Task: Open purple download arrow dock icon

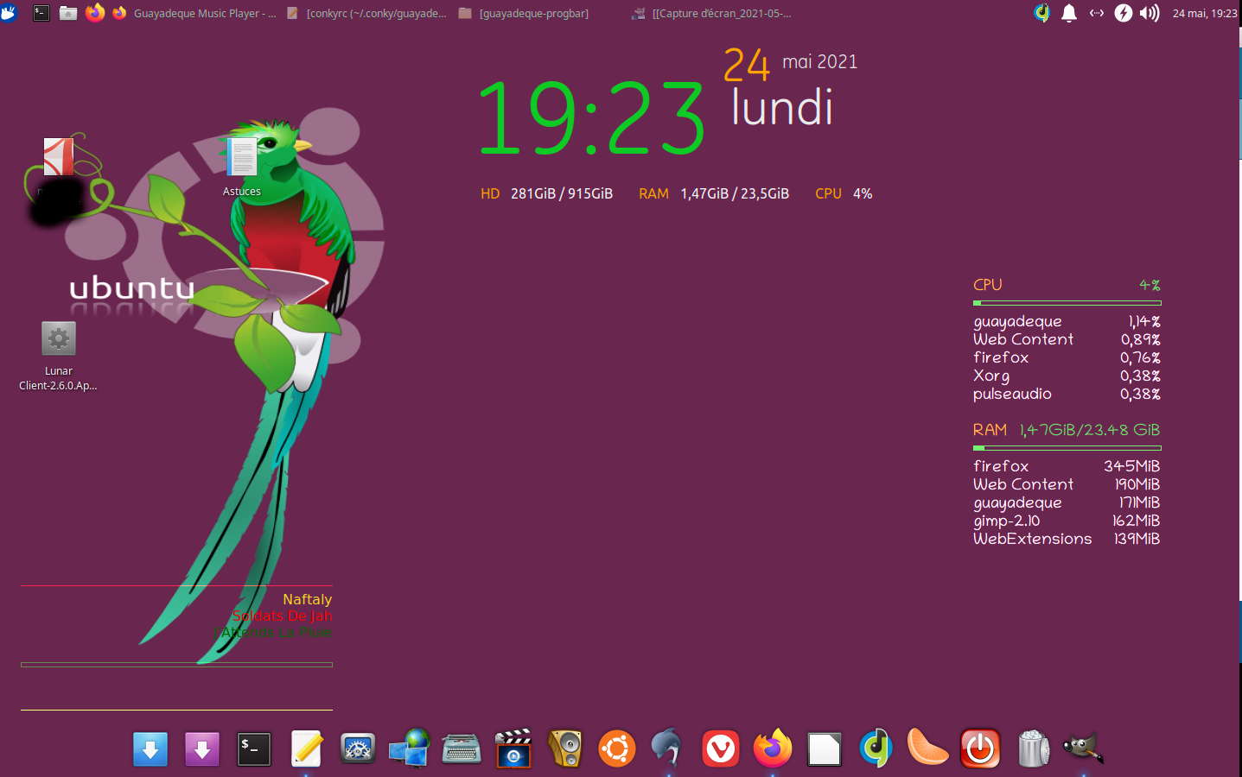Action: 202,749
